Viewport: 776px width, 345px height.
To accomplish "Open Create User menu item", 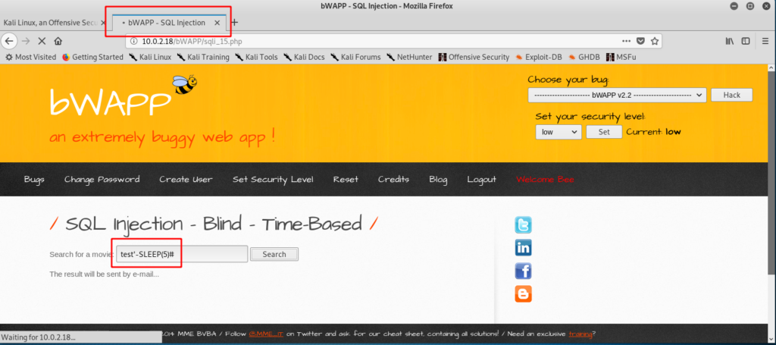I will click(x=186, y=179).
